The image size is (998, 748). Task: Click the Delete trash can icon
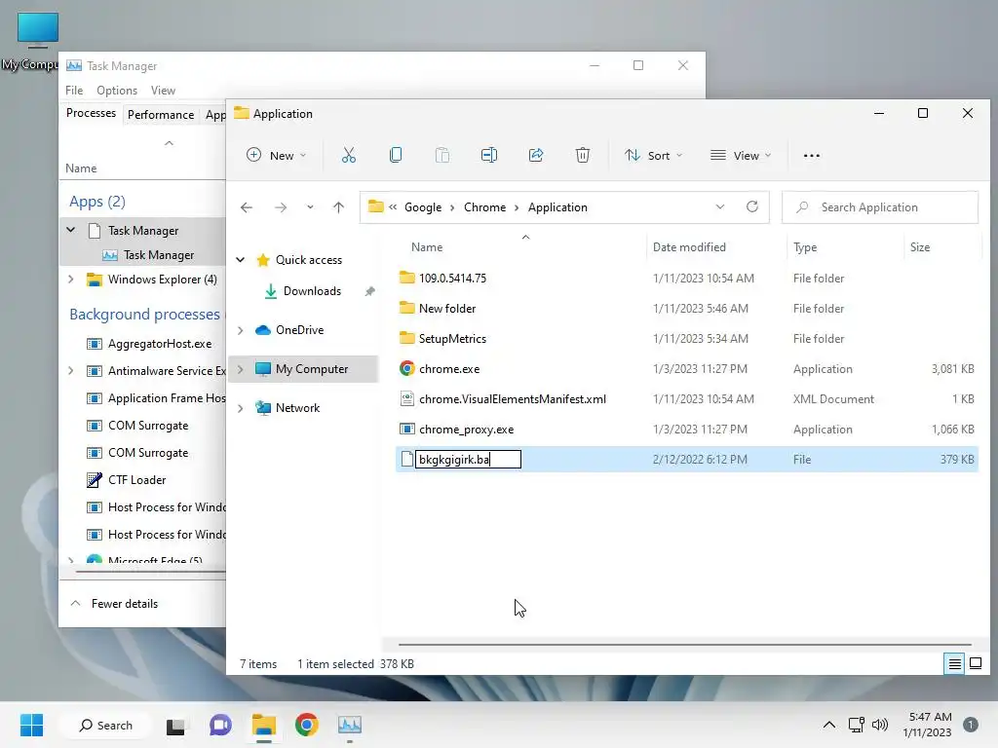pos(583,155)
